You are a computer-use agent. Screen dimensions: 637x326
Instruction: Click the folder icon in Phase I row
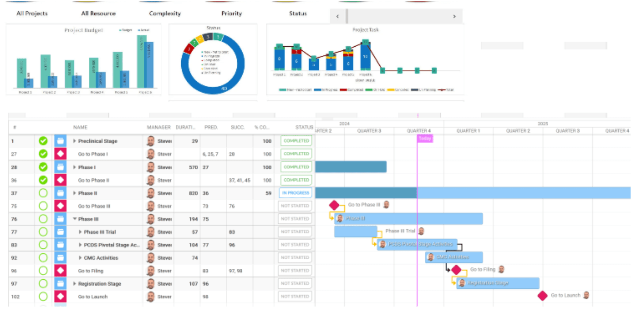pyautogui.click(x=60, y=167)
